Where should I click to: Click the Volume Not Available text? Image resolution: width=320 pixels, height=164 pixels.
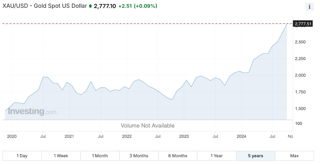[x=148, y=126]
